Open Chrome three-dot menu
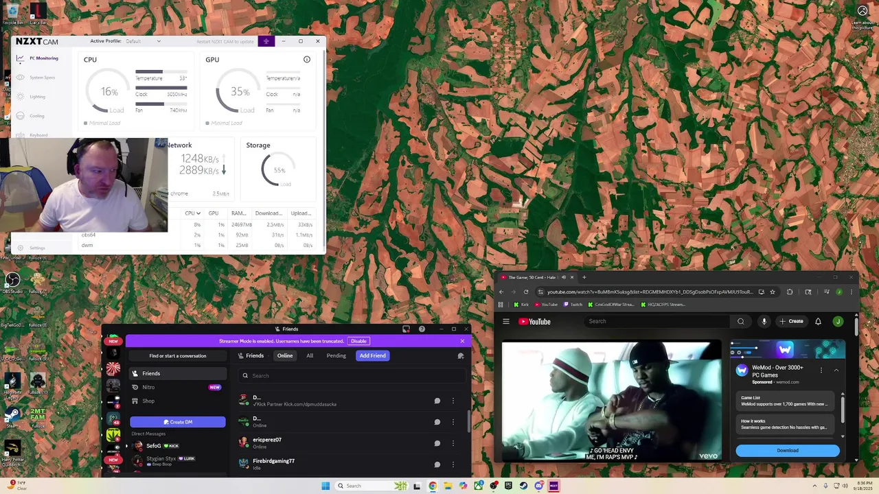 tap(852, 292)
